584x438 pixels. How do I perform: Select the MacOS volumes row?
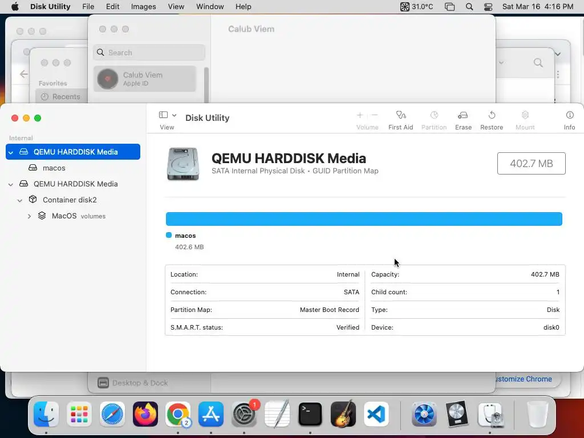coord(73,216)
